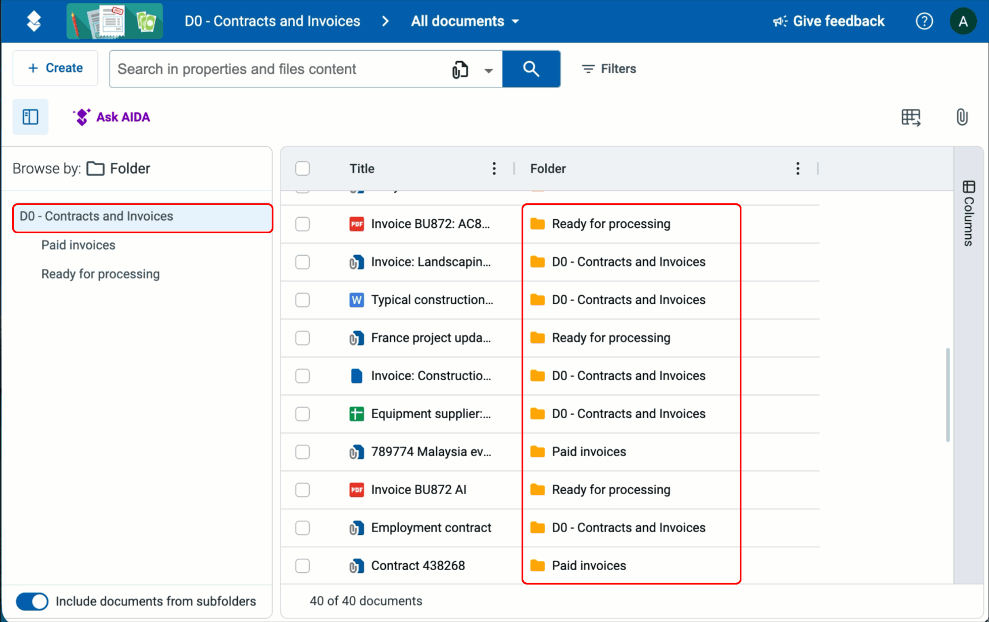Check the Employment contract row checkbox
Image resolution: width=989 pixels, height=622 pixels.
[302, 528]
